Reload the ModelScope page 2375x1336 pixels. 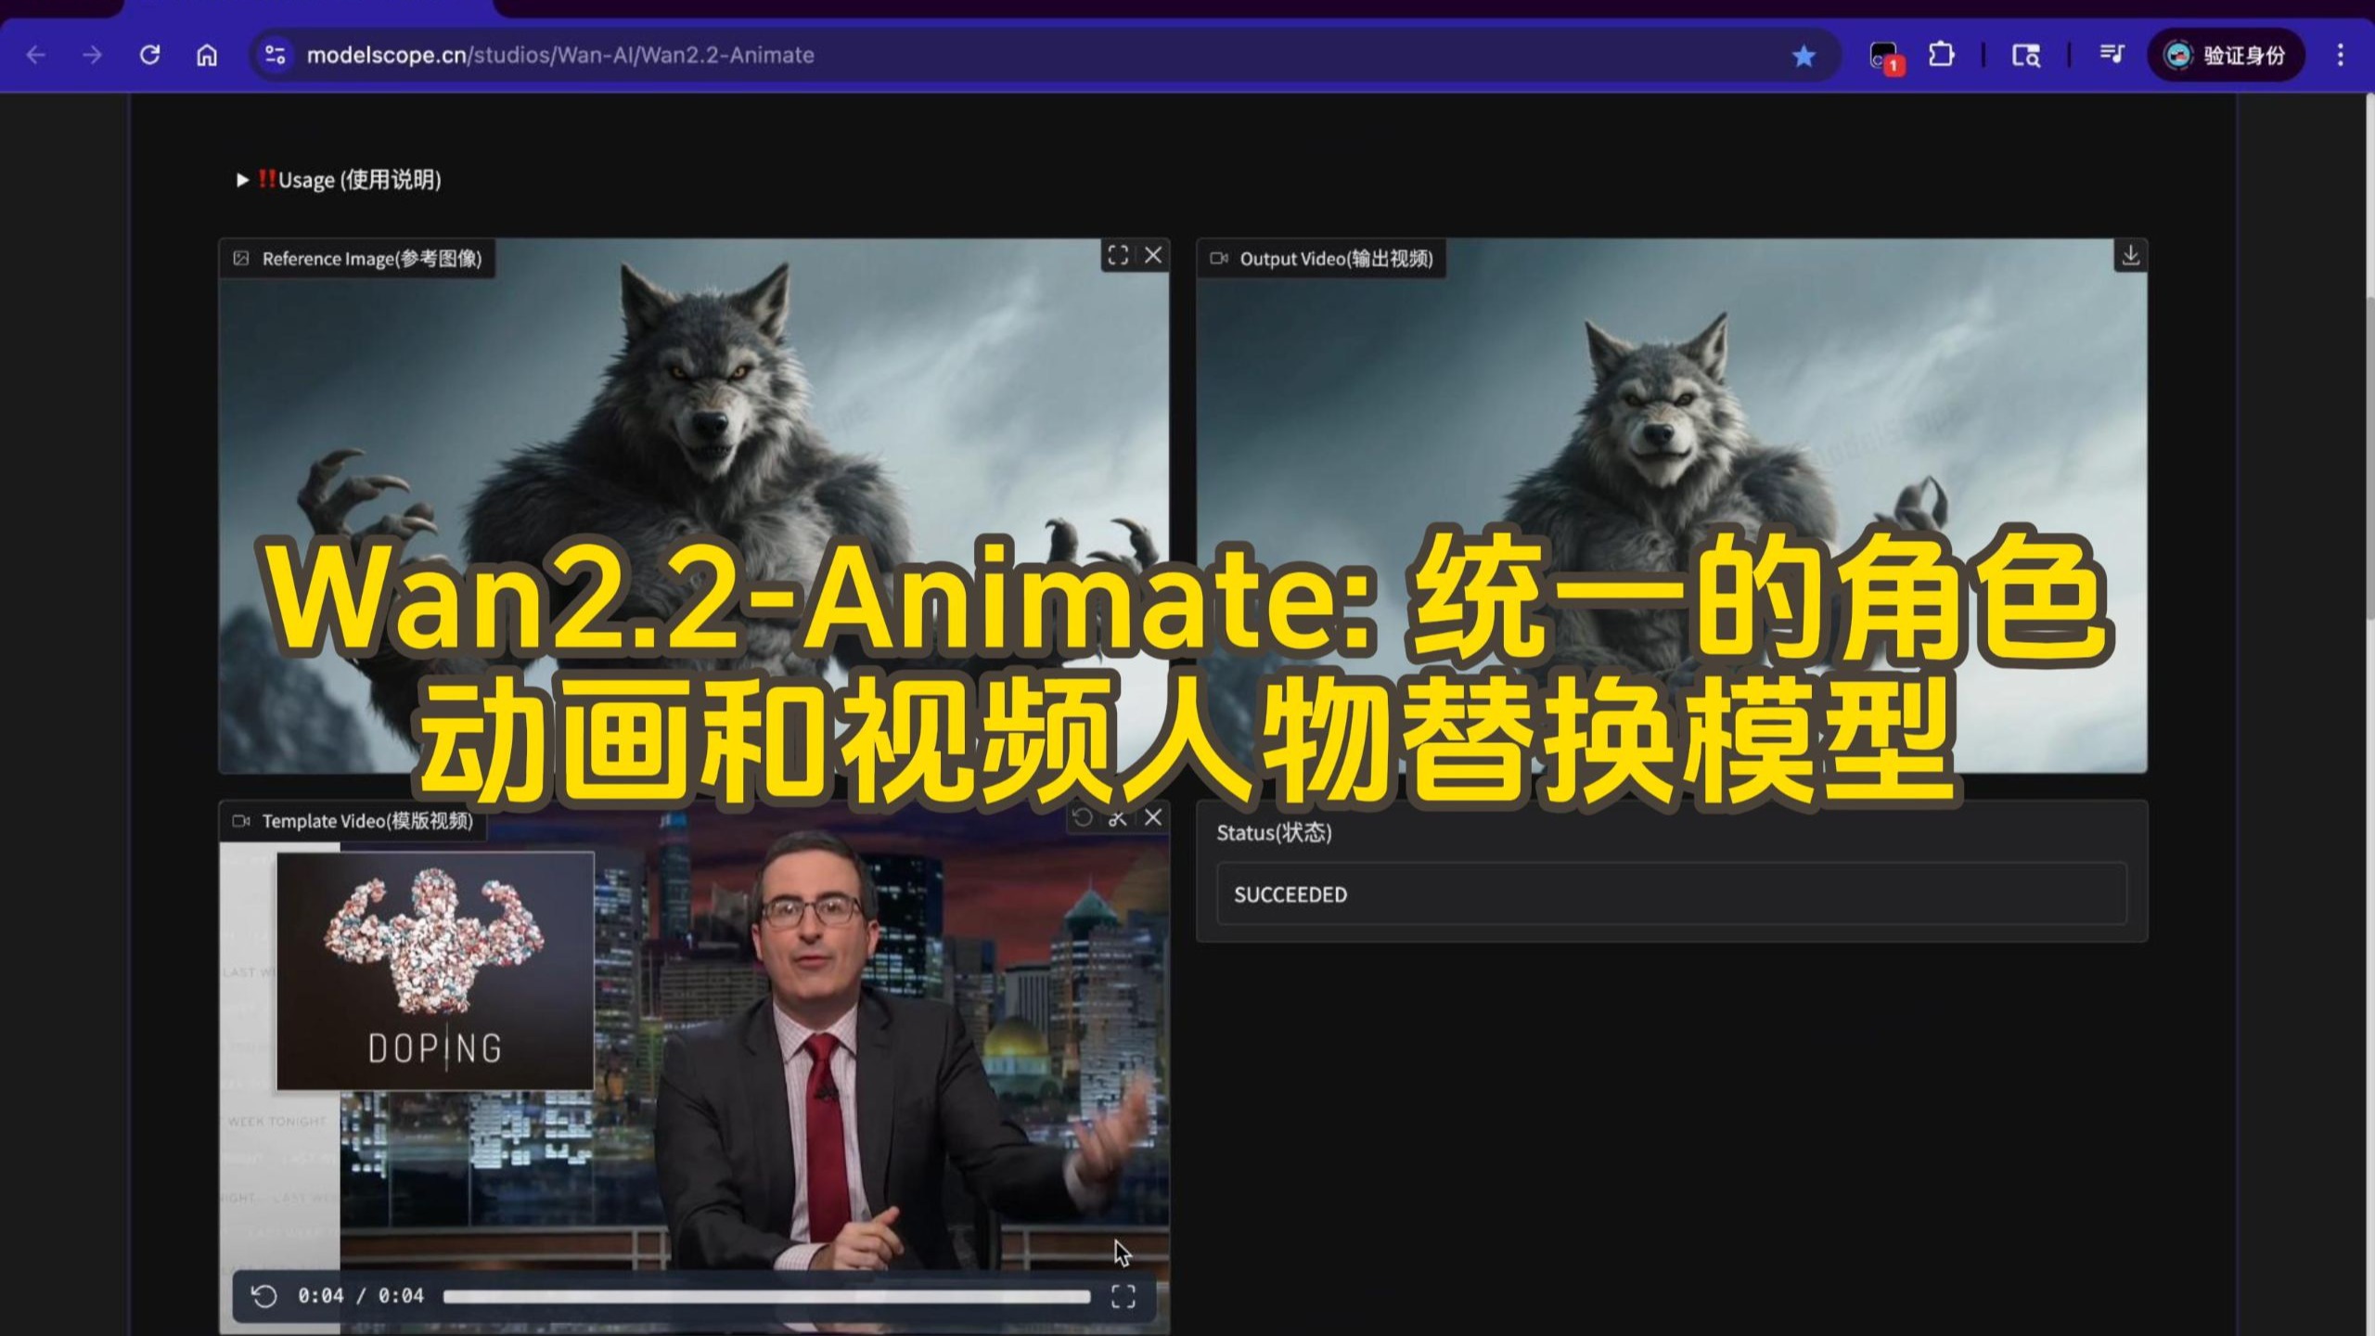point(149,56)
